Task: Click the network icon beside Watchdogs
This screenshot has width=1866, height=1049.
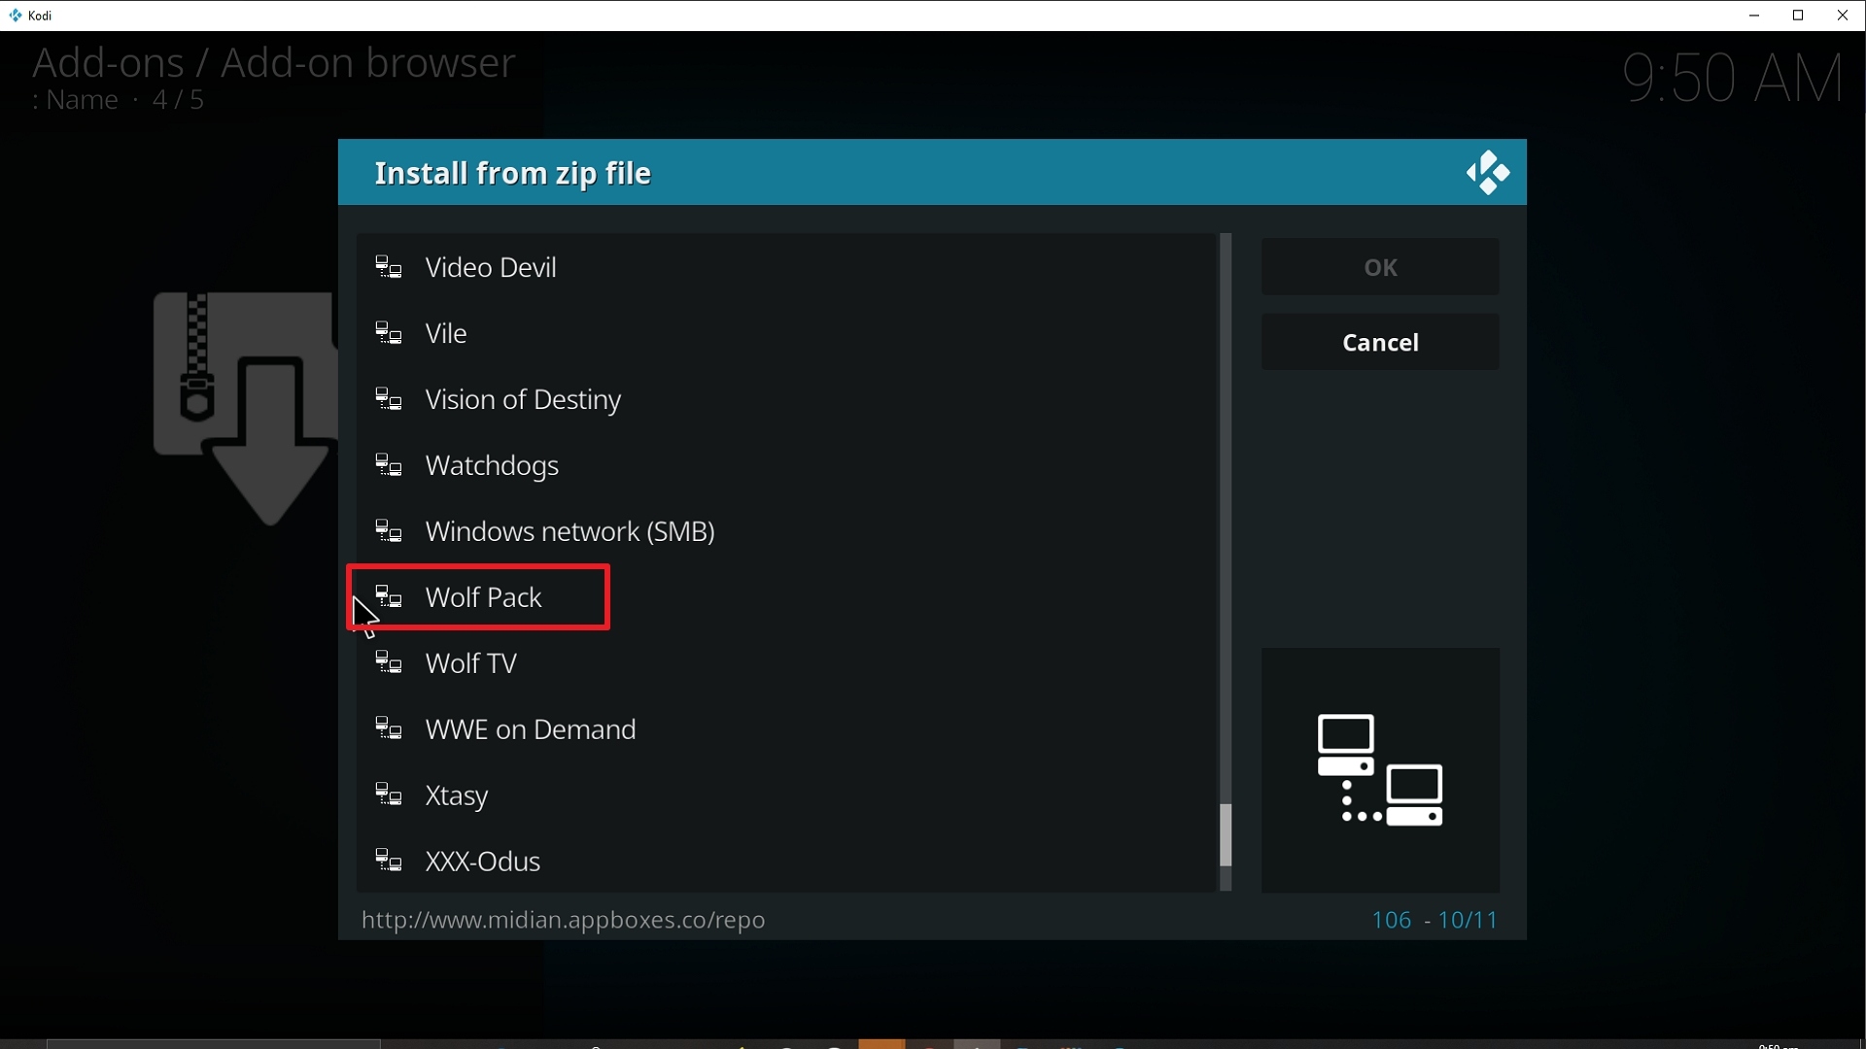Action: (x=389, y=465)
